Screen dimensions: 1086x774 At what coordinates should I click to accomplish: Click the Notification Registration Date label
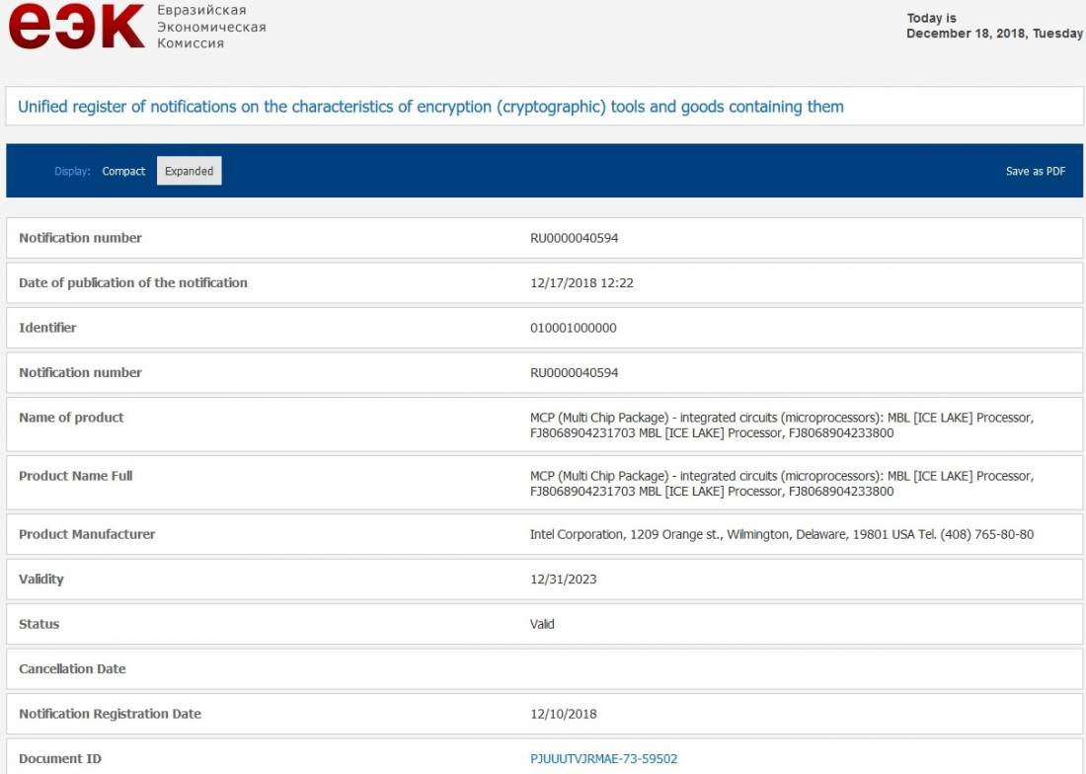point(110,714)
